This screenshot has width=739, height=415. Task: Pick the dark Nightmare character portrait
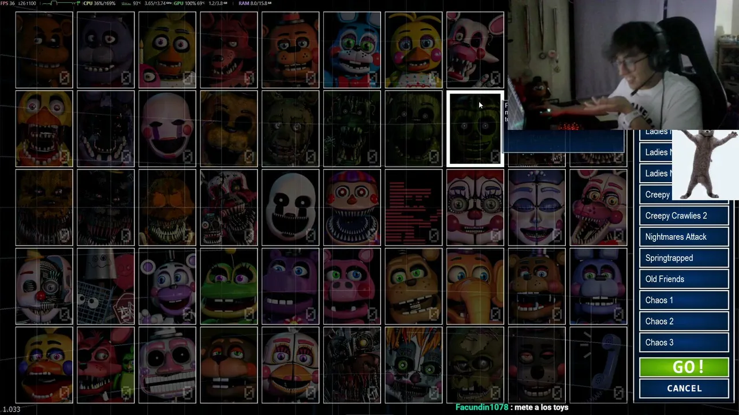point(106,207)
